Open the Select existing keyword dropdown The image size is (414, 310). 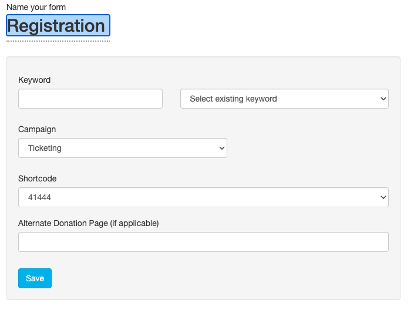[x=284, y=99]
